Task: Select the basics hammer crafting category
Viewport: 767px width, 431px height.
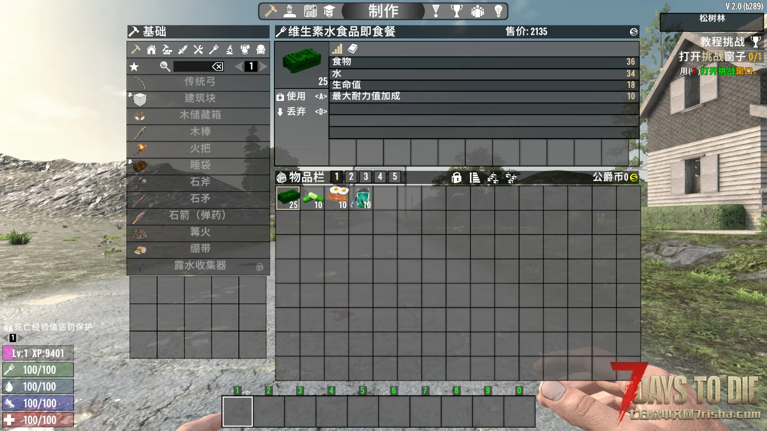Action: pyautogui.click(x=136, y=49)
